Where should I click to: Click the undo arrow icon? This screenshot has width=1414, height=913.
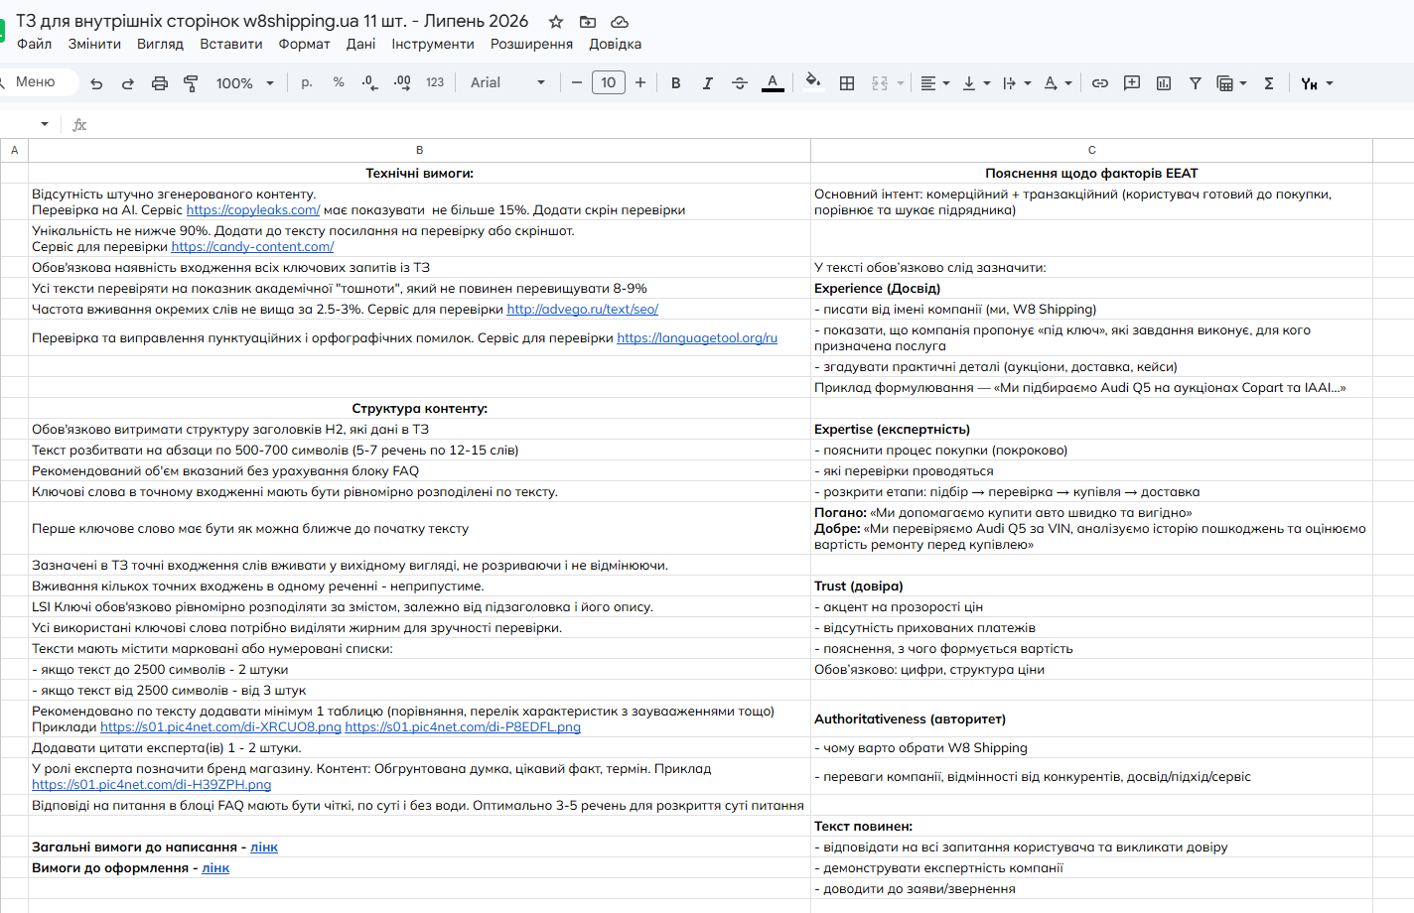(96, 83)
